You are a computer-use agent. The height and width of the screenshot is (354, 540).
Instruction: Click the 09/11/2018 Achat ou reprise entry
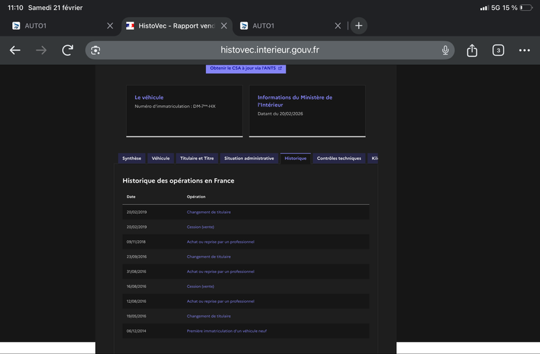220,242
